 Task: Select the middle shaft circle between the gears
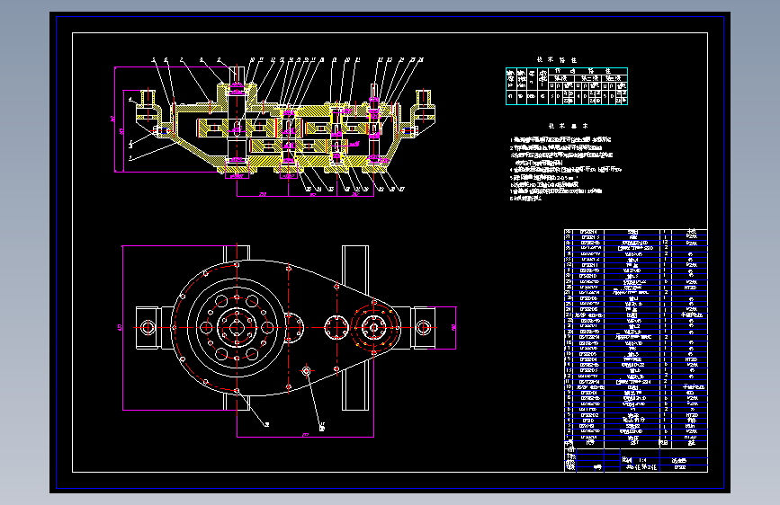click(x=336, y=328)
